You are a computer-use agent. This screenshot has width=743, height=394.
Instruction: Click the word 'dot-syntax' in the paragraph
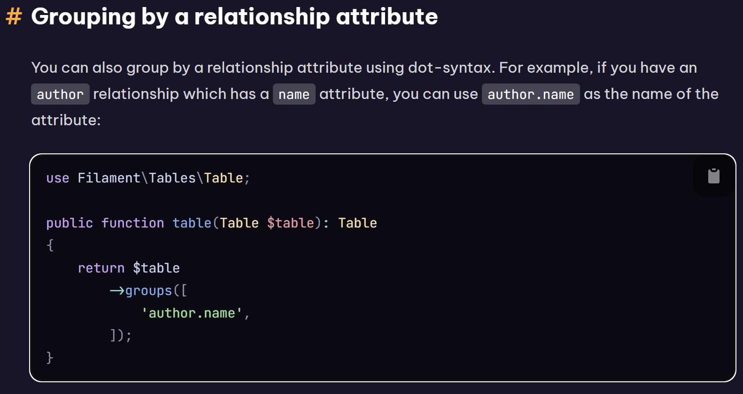pos(450,68)
